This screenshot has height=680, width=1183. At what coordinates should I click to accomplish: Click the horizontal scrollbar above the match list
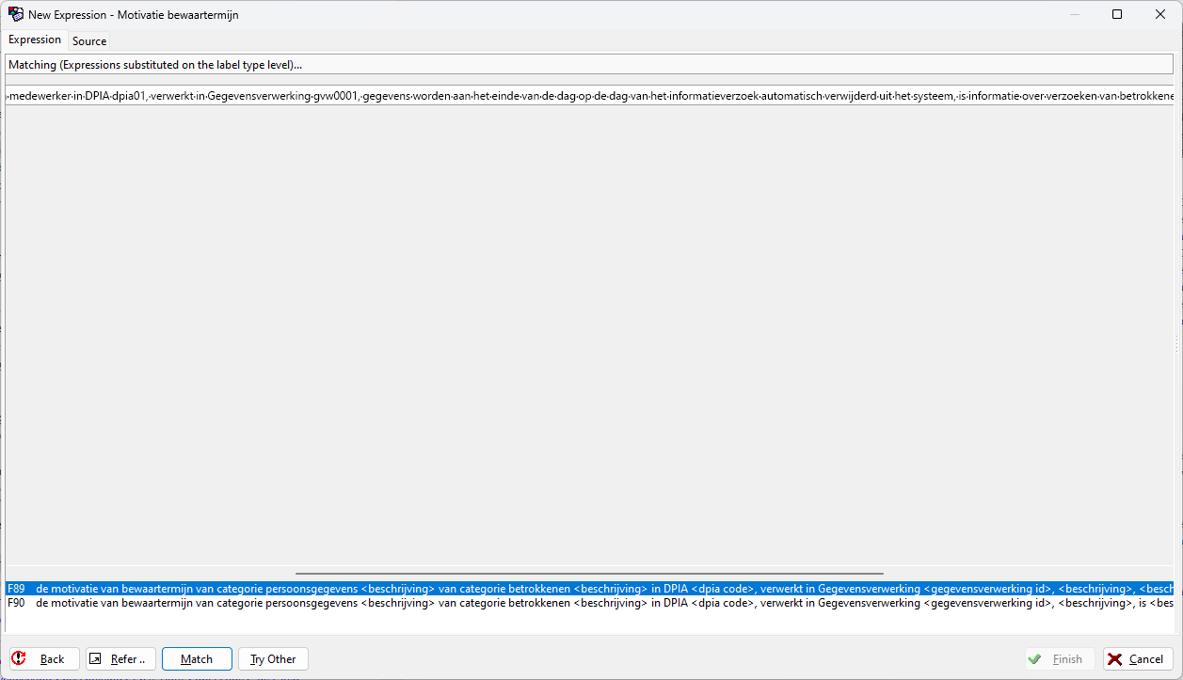(589, 573)
